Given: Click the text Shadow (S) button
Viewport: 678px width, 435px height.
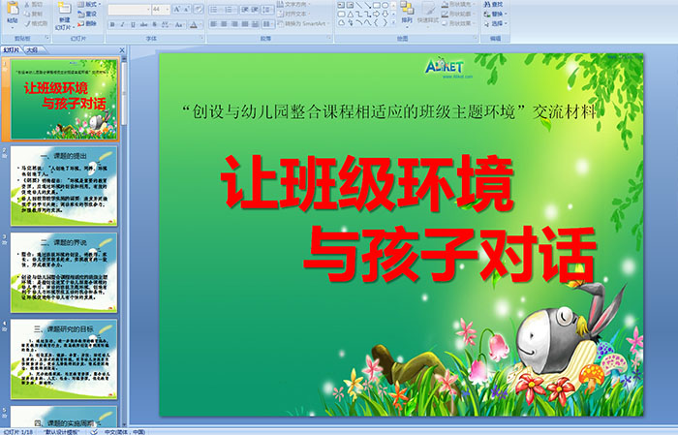Looking at the screenshot, I should pos(154,24).
